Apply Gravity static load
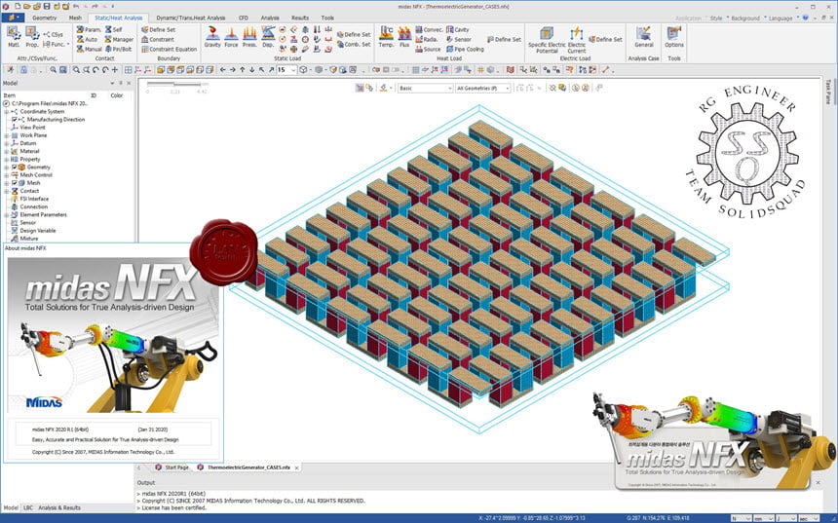The image size is (838, 523). tap(212, 37)
